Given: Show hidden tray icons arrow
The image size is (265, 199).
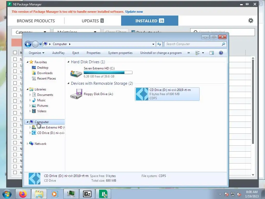Looking at the screenshot, I should click(x=220, y=194).
